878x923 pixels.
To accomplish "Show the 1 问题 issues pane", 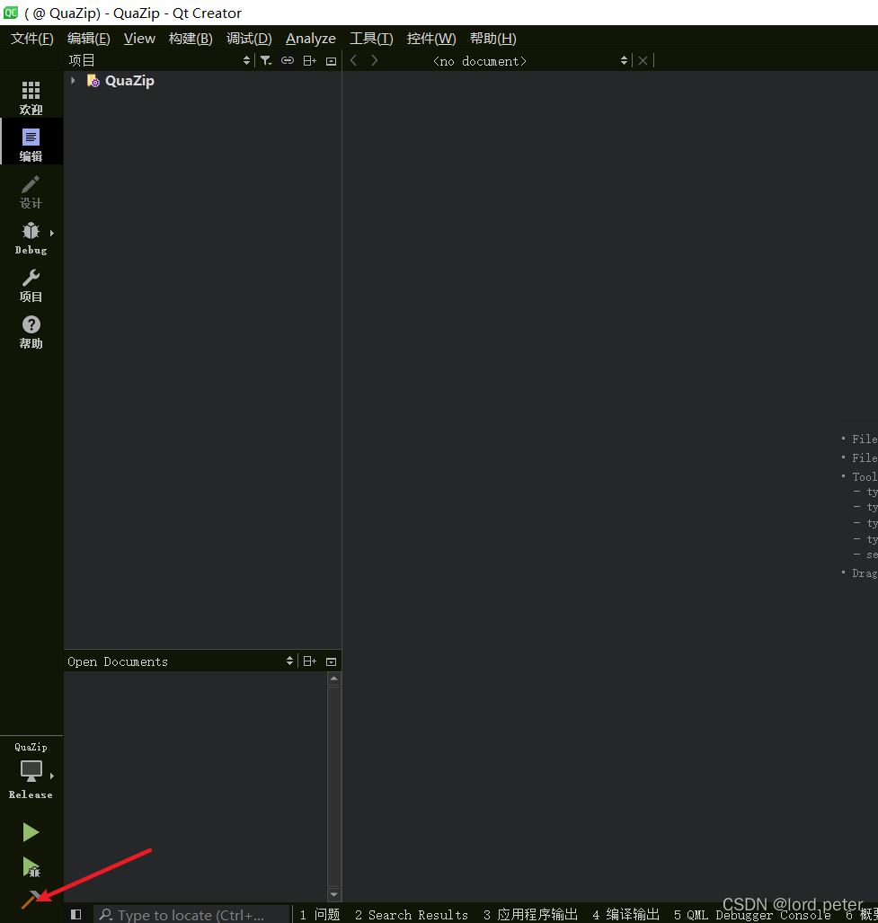I will pos(320,914).
